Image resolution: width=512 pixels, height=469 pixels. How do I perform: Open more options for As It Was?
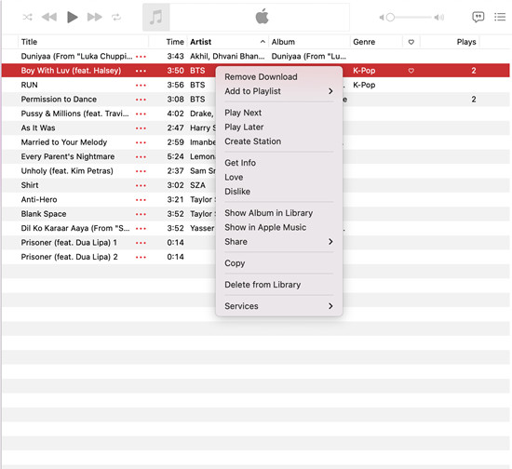pos(141,128)
